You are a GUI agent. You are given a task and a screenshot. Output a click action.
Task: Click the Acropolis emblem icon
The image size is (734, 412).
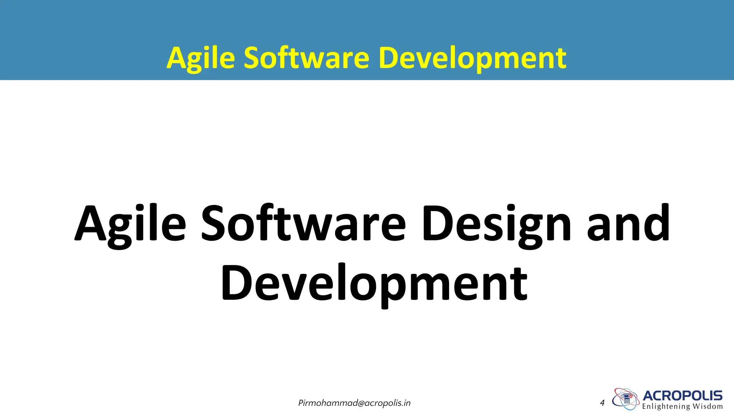point(626,399)
